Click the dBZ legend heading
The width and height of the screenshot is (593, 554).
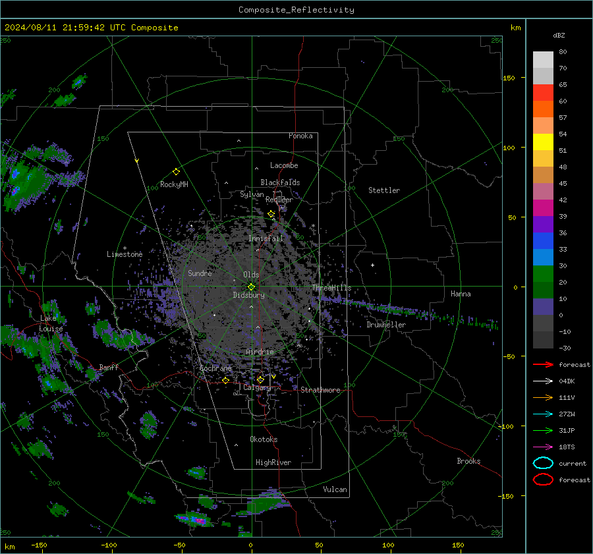click(559, 35)
